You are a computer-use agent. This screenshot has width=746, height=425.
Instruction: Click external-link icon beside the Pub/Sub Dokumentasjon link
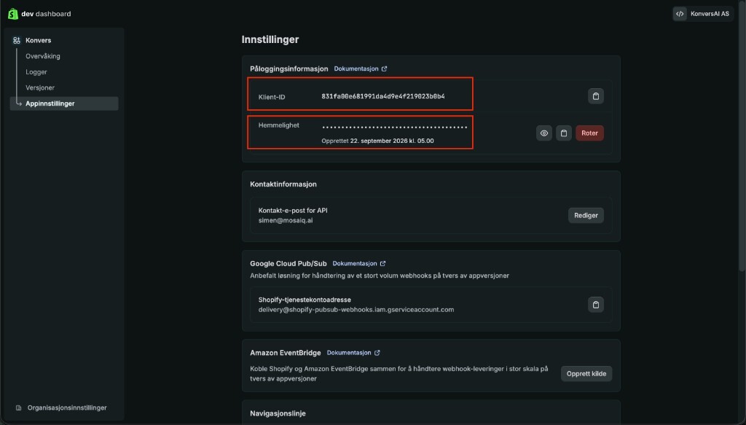pos(383,263)
